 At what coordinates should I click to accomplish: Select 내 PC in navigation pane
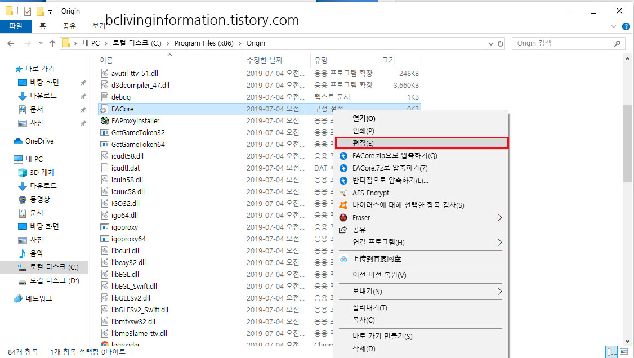click(x=34, y=159)
